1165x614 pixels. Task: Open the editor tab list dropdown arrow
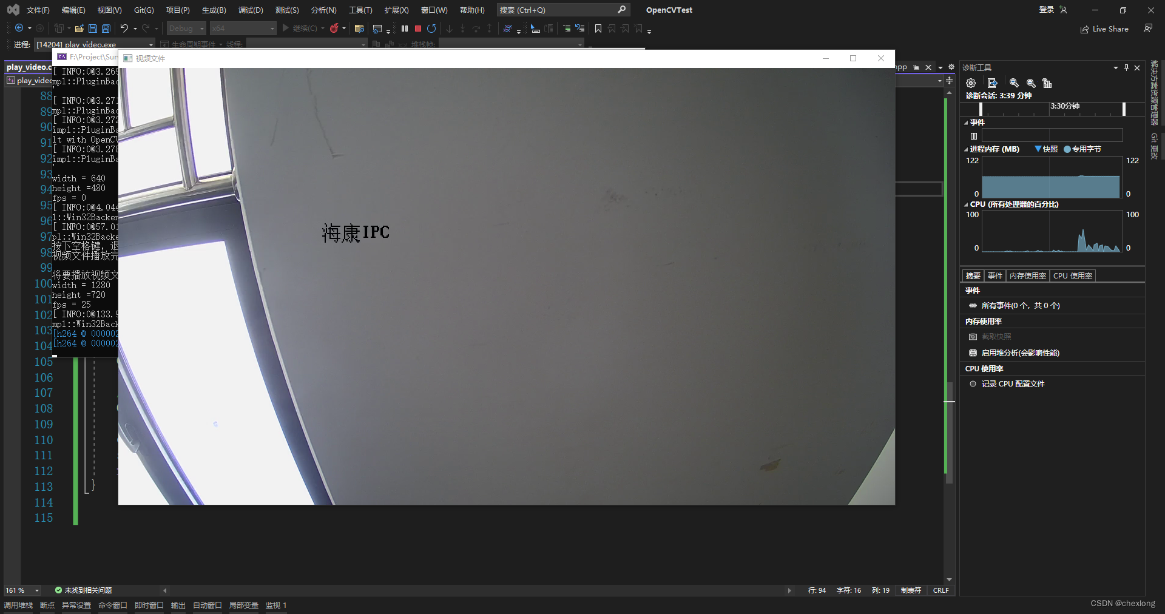coord(940,67)
